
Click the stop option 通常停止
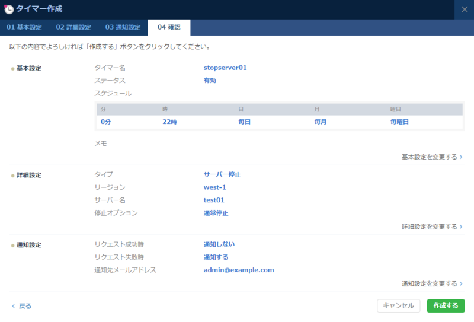click(216, 213)
